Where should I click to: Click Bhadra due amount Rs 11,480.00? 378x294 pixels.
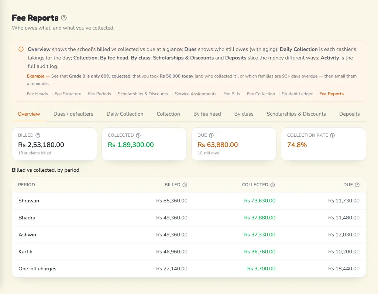coord(344,218)
